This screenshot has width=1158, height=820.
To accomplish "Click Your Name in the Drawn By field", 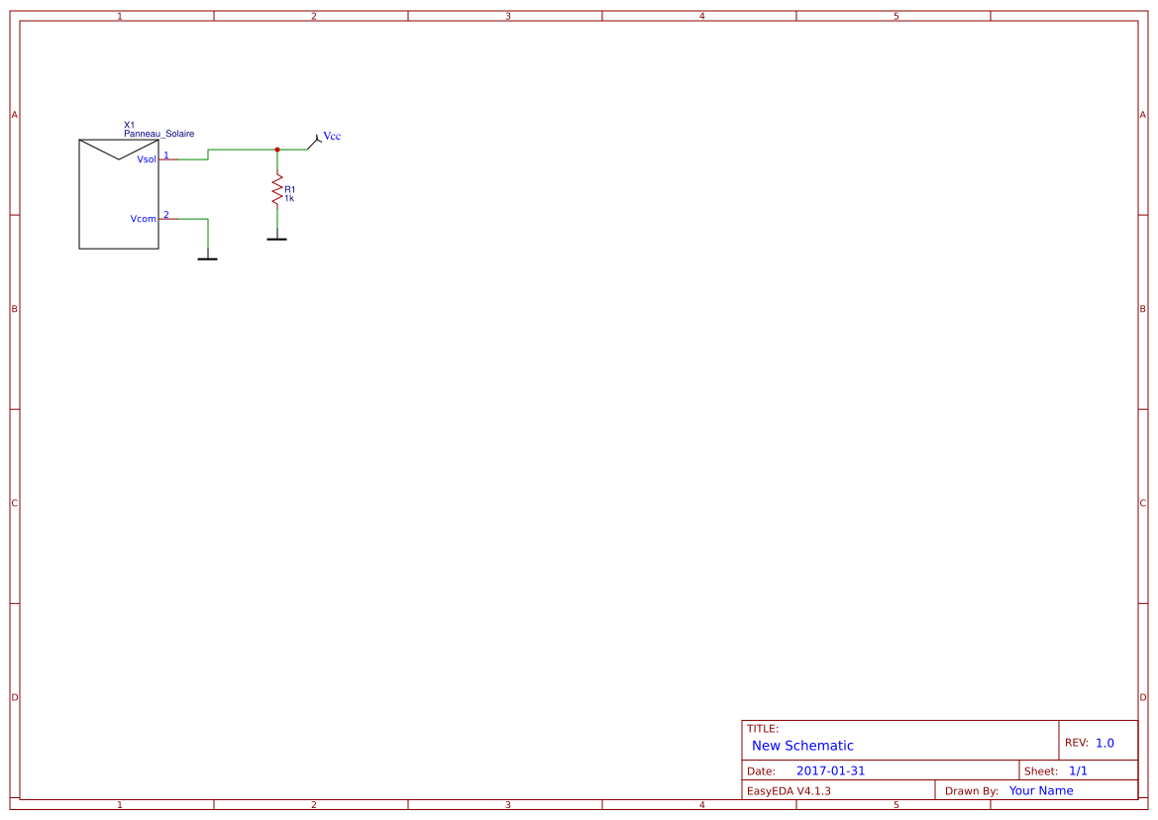I will (x=1039, y=790).
